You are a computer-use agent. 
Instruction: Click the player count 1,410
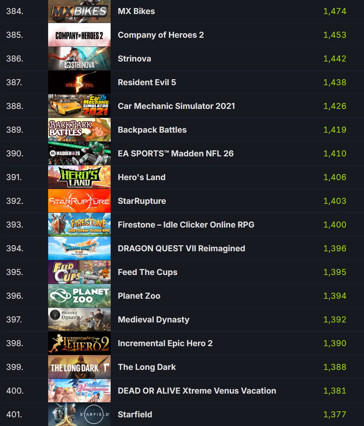tap(335, 154)
